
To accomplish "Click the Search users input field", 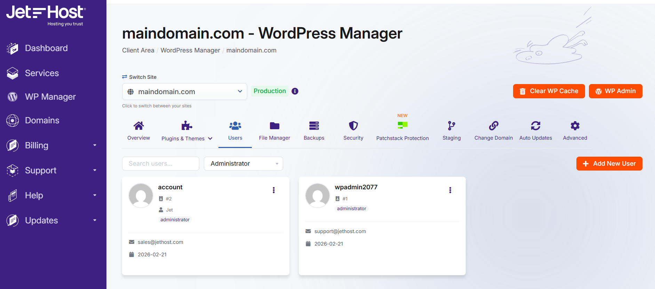I will point(161,164).
